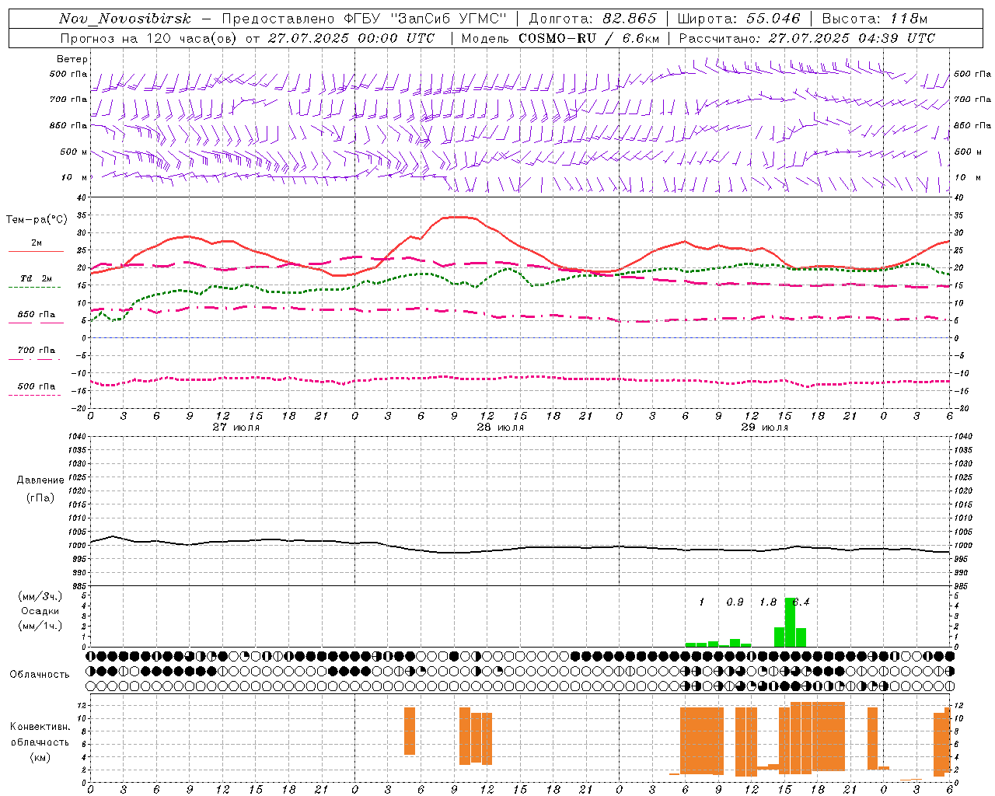Image resolution: width=995 pixels, height=796 pixels.
Task: Click the "Рассчитано: 27.07.2025 04:39 UTC" timestamp
Action: (807, 38)
